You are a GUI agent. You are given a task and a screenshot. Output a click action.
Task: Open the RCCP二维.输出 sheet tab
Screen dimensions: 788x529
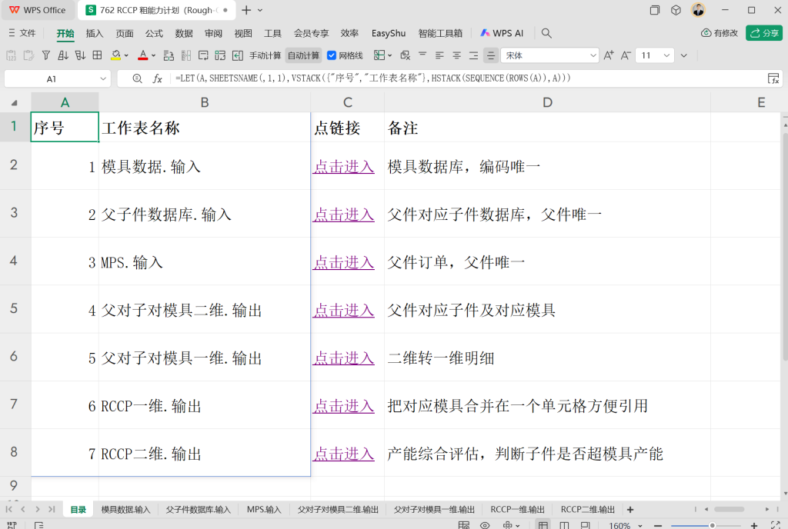pos(587,510)
